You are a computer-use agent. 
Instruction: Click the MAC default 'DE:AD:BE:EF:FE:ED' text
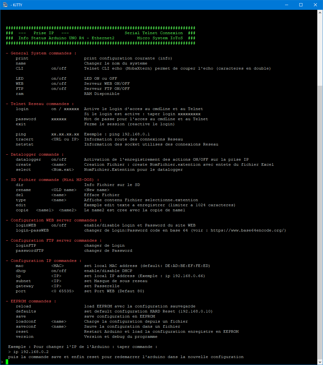click(187, 266)
